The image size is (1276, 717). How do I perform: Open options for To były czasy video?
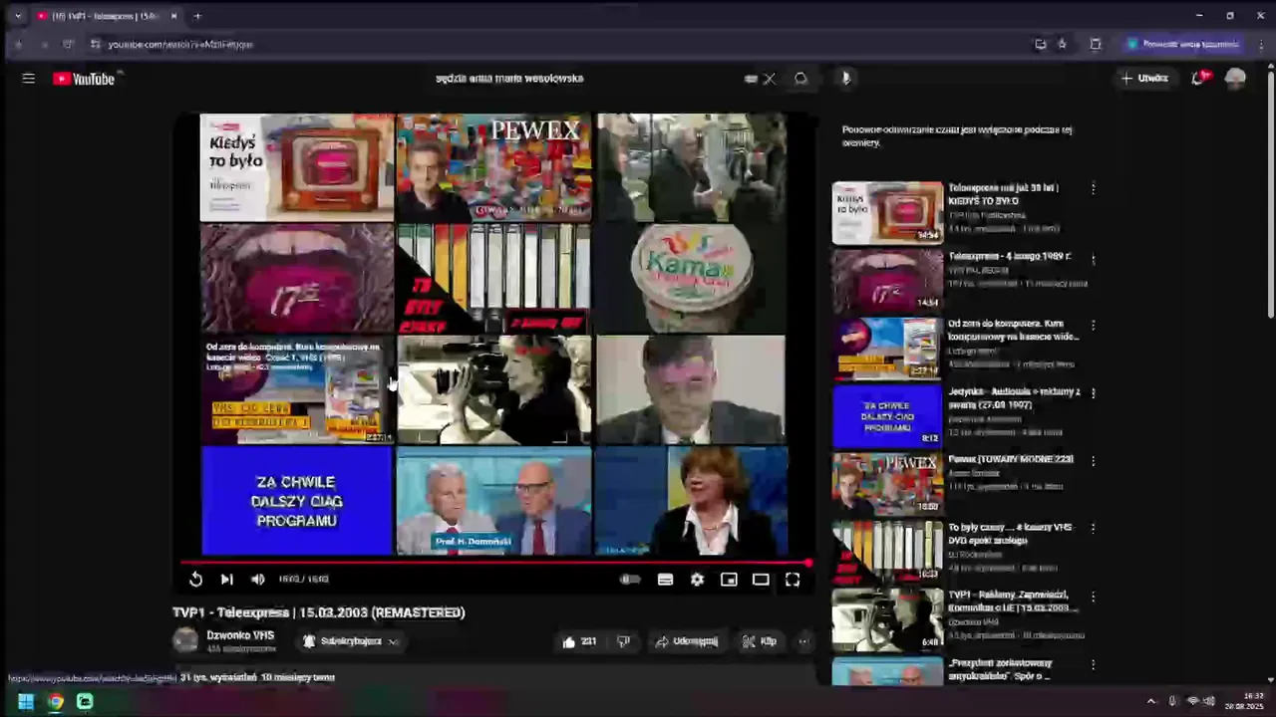click(1093, 529)
